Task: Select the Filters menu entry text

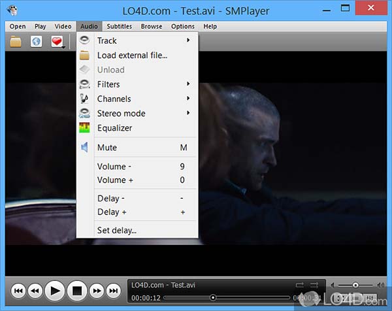Action: pos(108,84)
